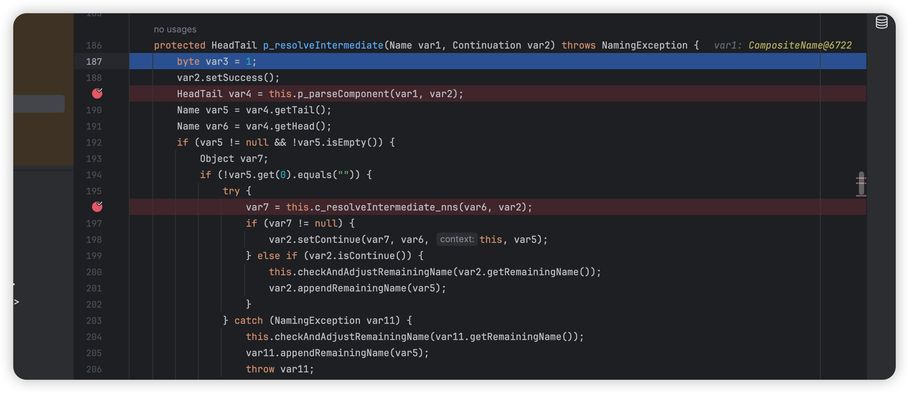
Task: Open the Database tool window icon
Action: pyautogui.click(x=881, y=22)
